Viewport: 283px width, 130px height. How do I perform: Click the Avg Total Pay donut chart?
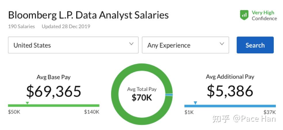[x=142, y=94]
